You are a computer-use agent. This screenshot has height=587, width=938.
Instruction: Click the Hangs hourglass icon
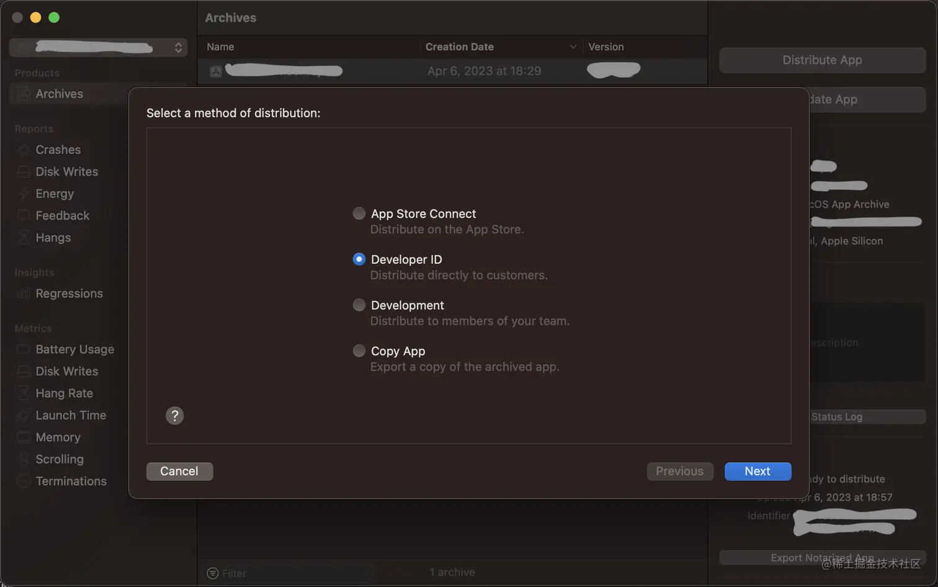[24, 238]
